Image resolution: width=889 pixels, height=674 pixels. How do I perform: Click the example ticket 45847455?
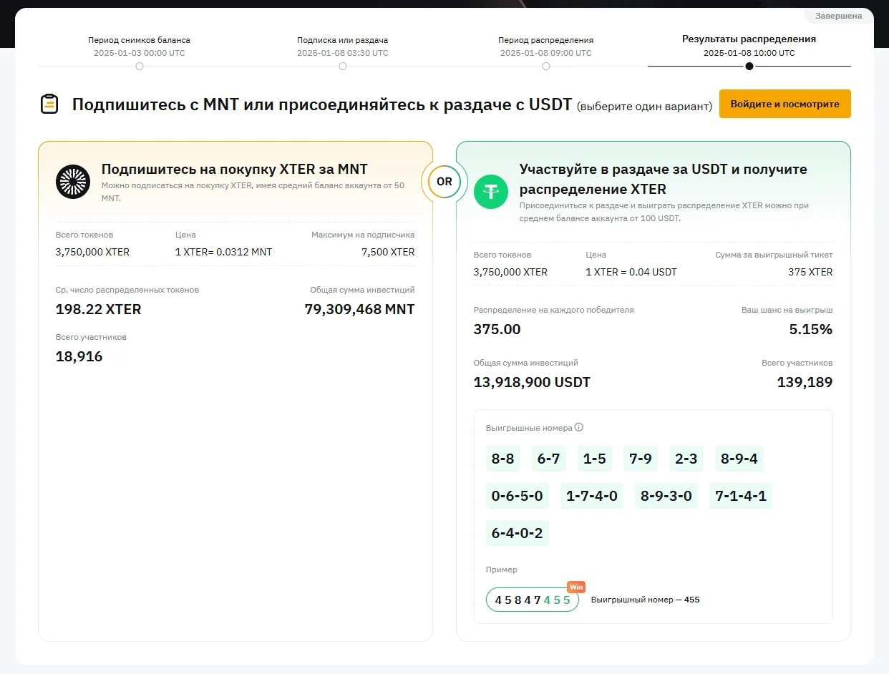point(532,600)
